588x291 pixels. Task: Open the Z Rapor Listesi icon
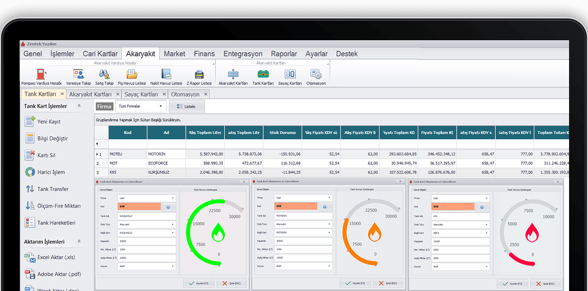(199, 77)
